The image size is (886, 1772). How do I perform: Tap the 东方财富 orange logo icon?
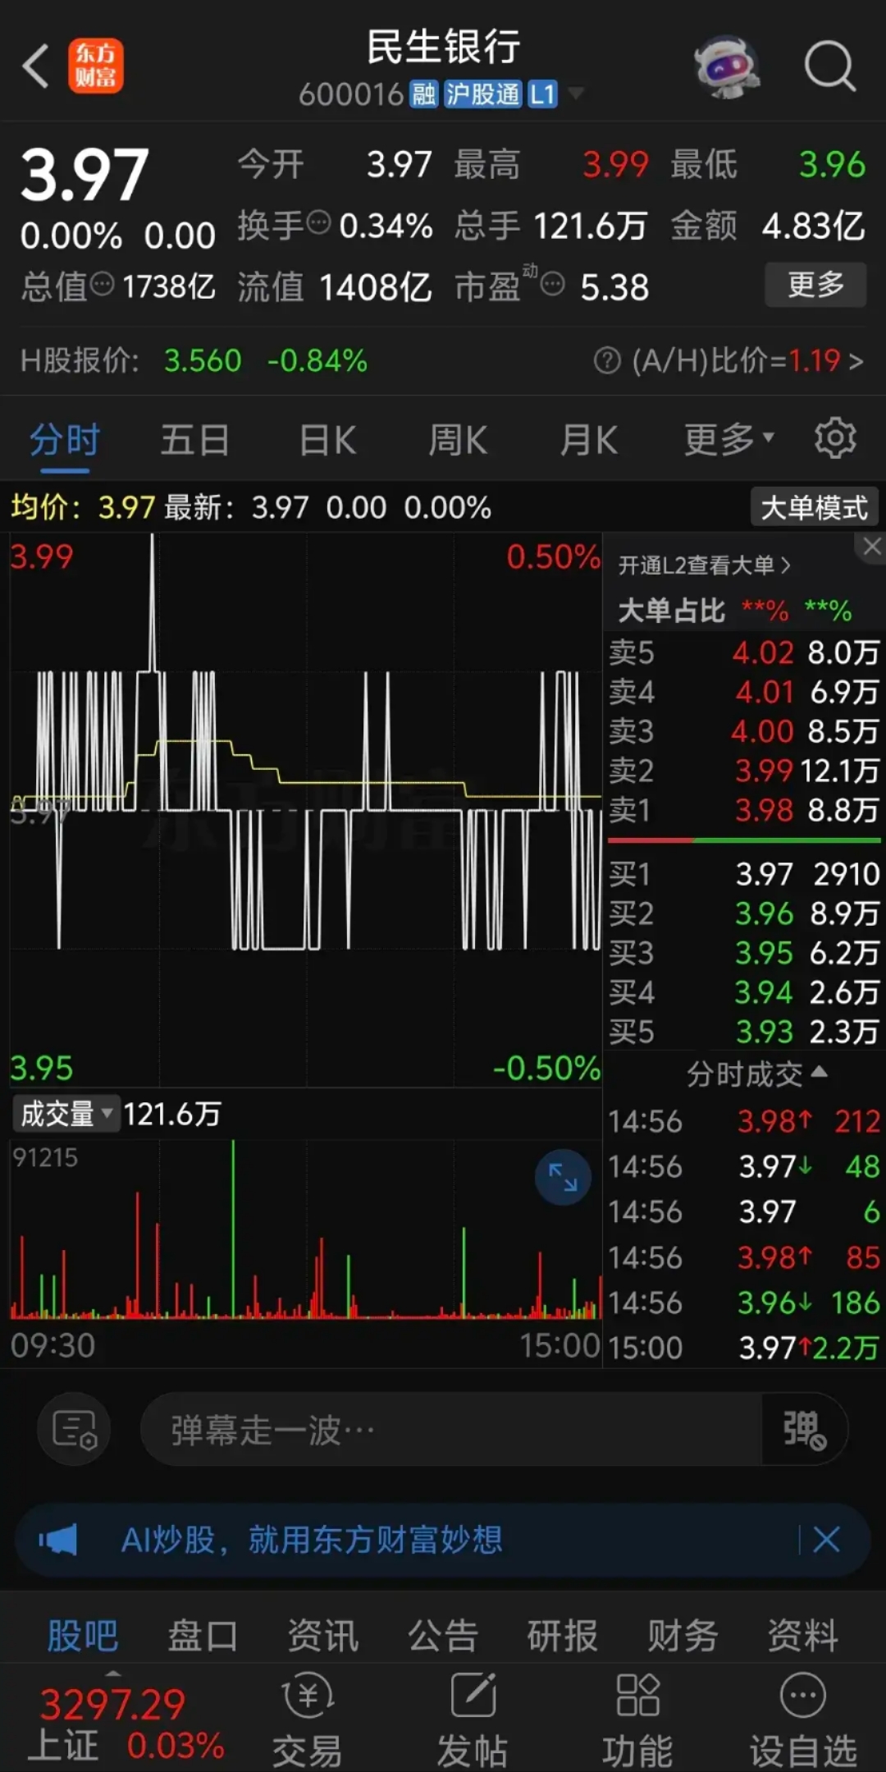coord(95,66)
